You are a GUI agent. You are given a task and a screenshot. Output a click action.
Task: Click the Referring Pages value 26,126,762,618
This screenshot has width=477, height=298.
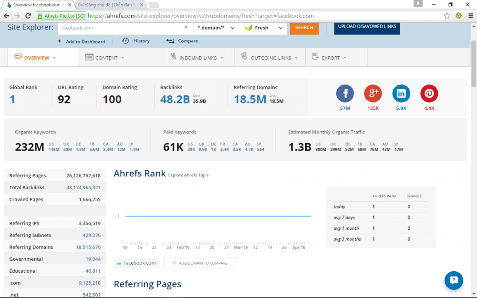[x=83, y=175]
